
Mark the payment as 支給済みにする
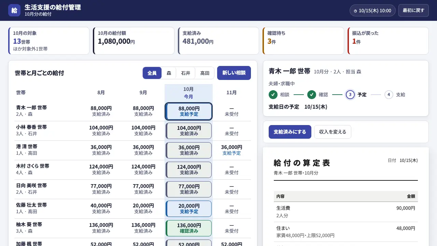(x=290, y=132)
